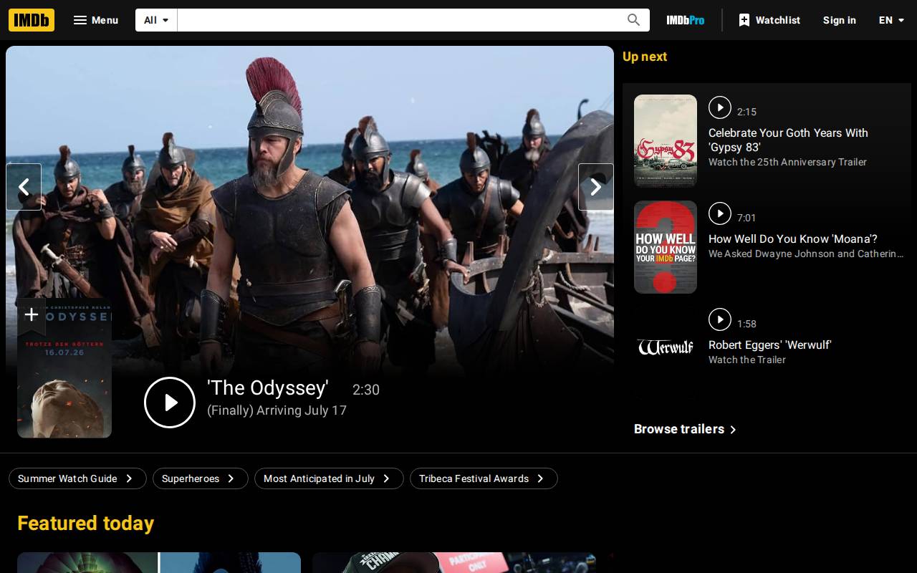This screenshot has width=917, height=573.
Task: Open the Moana quiz video thumbnail
Action: [x=666, y=247]
